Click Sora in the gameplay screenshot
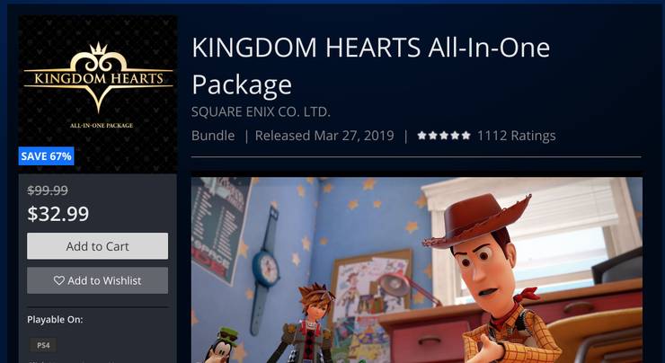665x363 pixels. pyautogui.click(x=305, y=324)
